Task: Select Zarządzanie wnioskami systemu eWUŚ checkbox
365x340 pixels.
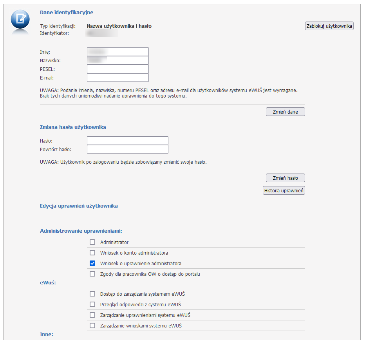Action: pos(93,326)
